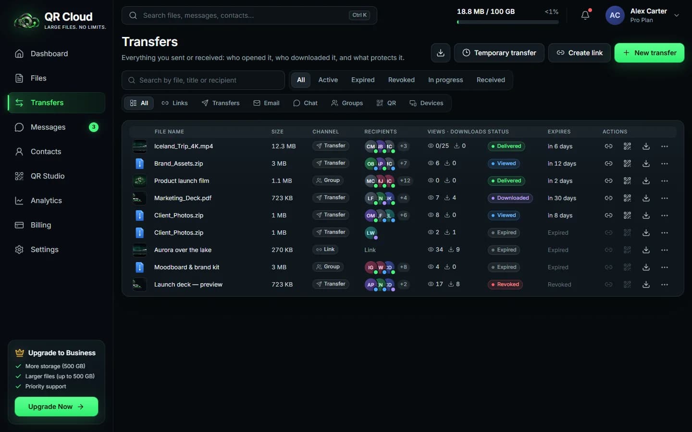Viewport: 692px width, 432px height.
Task: Open Settings from sidebar
Action: 57,250
